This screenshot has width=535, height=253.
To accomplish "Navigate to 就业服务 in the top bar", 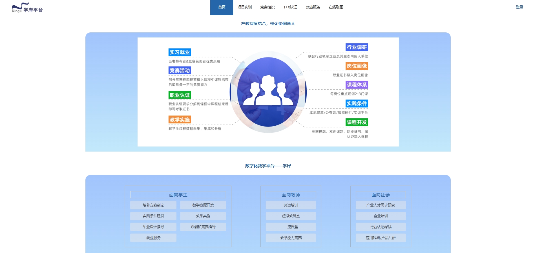I will click(313, 7).
